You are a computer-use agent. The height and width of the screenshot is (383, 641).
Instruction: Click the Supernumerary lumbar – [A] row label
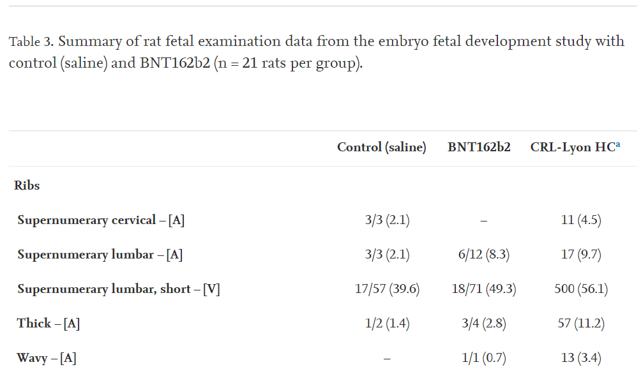click(100, 255)
